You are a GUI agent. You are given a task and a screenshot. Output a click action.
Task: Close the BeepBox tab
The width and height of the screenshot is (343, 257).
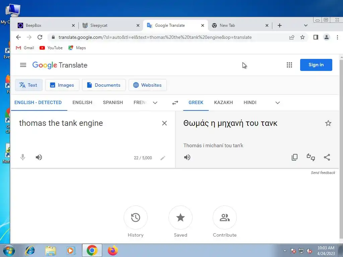pyautogui.click(x=73, y=25)
